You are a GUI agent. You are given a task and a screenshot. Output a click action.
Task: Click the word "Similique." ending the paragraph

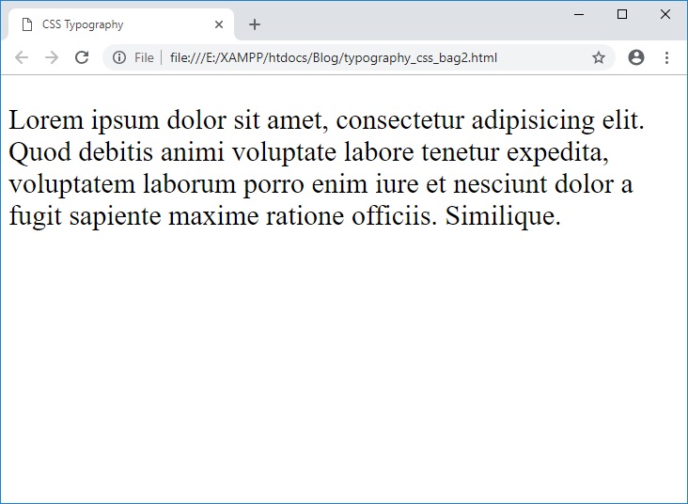coord(503,216)
